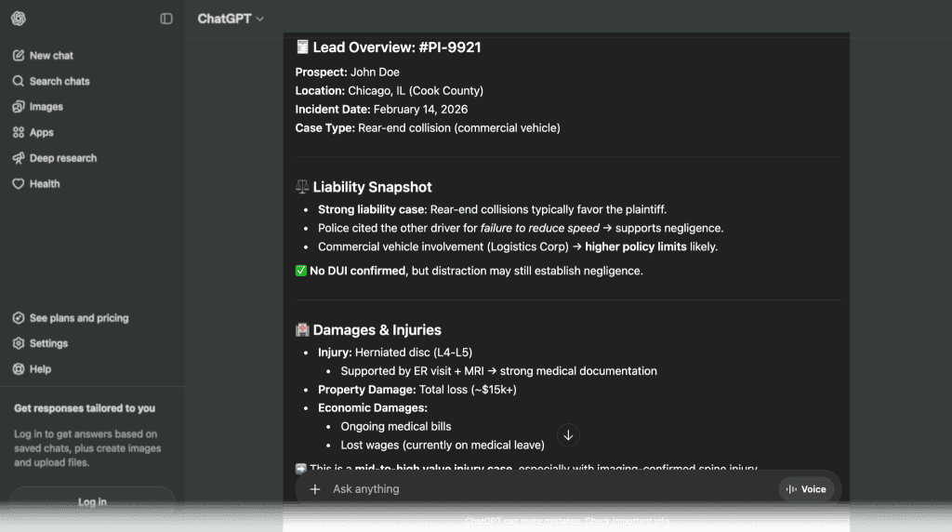This screenshot has width=952, height=532.
Task: Click the Property Damage: Total loss bullet
Action: click(x=417, y=390)
